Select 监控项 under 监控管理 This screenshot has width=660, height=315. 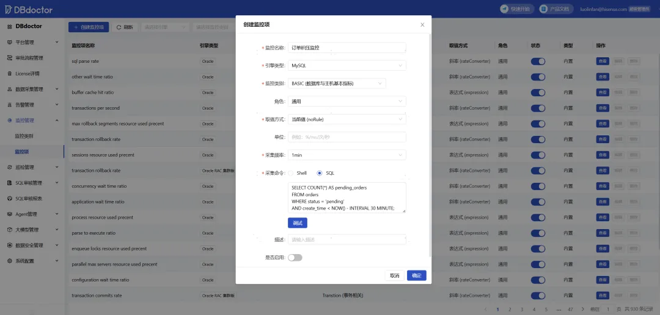(22, 152)
